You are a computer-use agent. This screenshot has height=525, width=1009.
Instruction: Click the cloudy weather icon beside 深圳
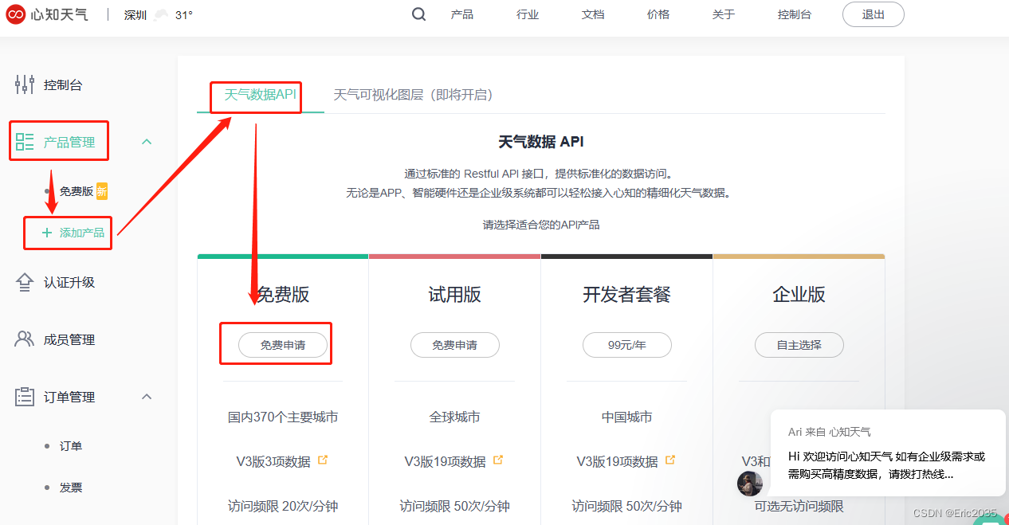click(162, 15)
